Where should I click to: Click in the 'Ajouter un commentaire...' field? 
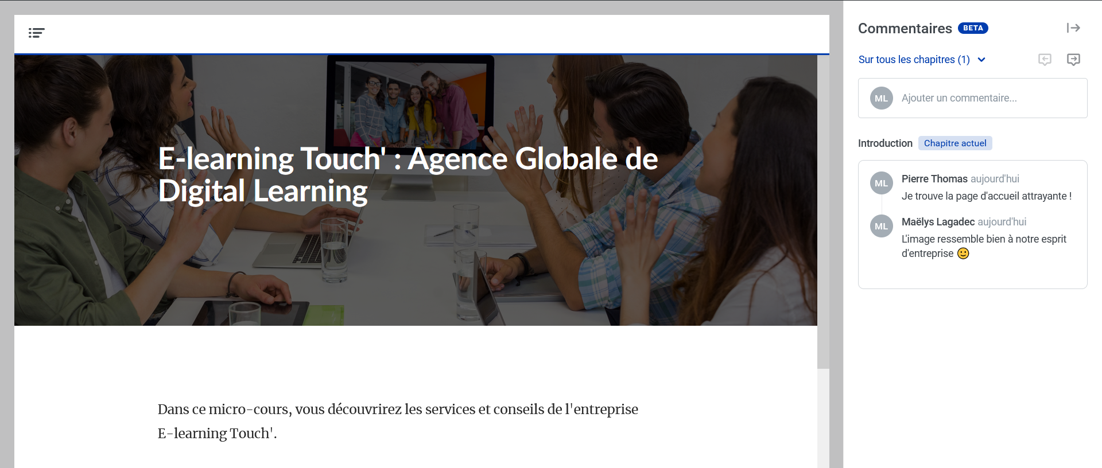(972, 98)
